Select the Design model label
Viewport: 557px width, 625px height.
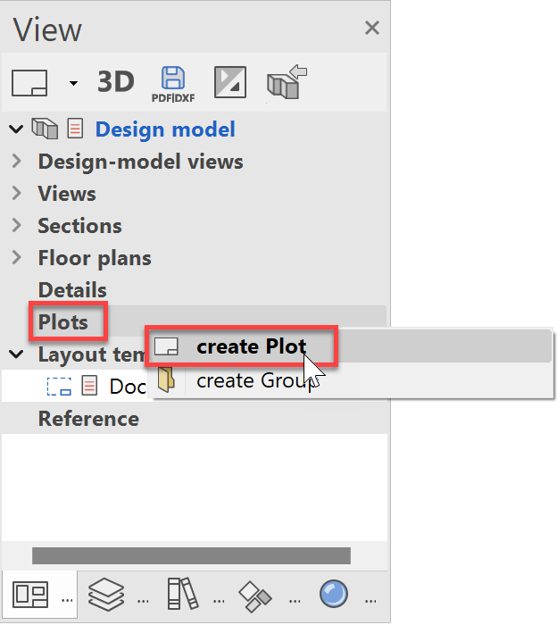pyautogui.click(x=165, y=129)
